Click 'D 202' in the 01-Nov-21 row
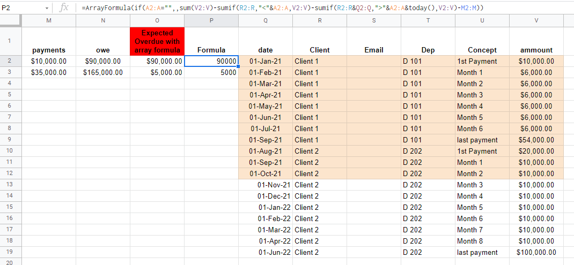This screenshot has height=265, width=574. 428,185
